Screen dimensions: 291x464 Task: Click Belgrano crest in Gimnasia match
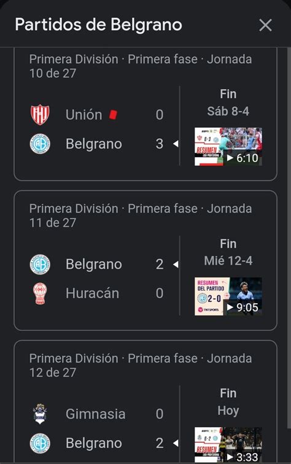click(40, 443)
